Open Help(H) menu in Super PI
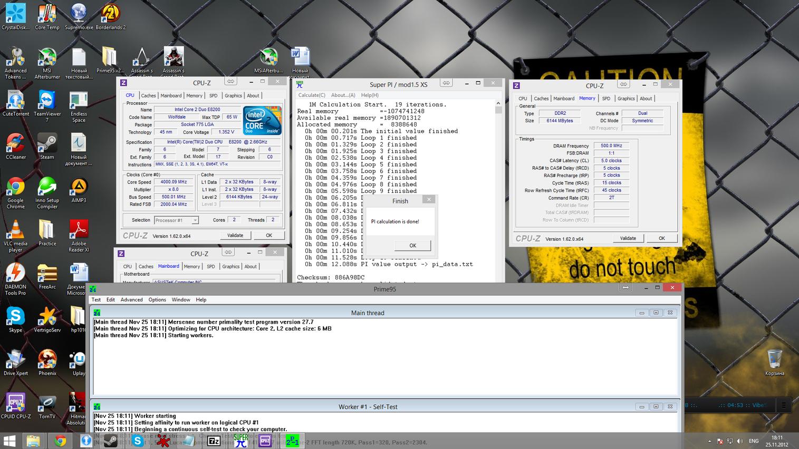Screen dimensions: 799x449 370,95
